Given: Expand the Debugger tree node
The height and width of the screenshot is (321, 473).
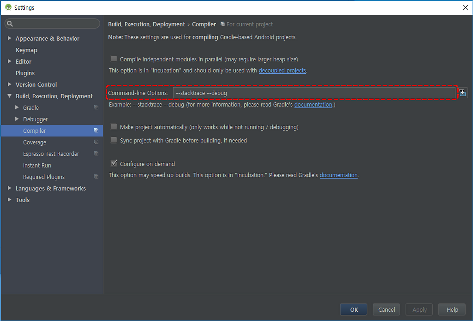Looking at the screenshot, I should 17,119.
